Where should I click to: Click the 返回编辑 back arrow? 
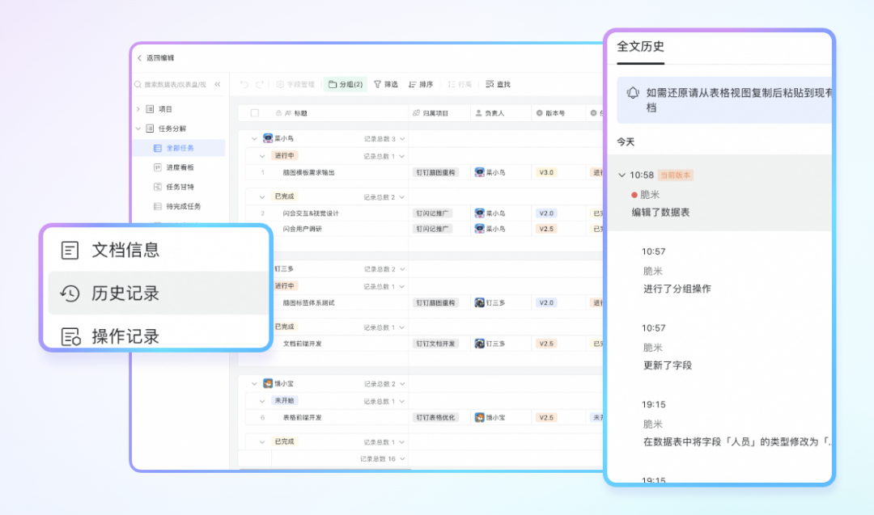(x=140, y=58)
